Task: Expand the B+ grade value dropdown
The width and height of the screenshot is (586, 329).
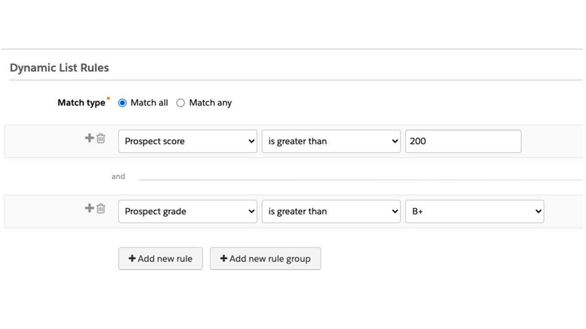Action: click(474, 212)
